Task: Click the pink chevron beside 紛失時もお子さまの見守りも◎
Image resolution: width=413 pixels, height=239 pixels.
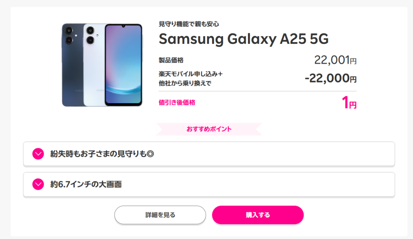Action: 38,154
